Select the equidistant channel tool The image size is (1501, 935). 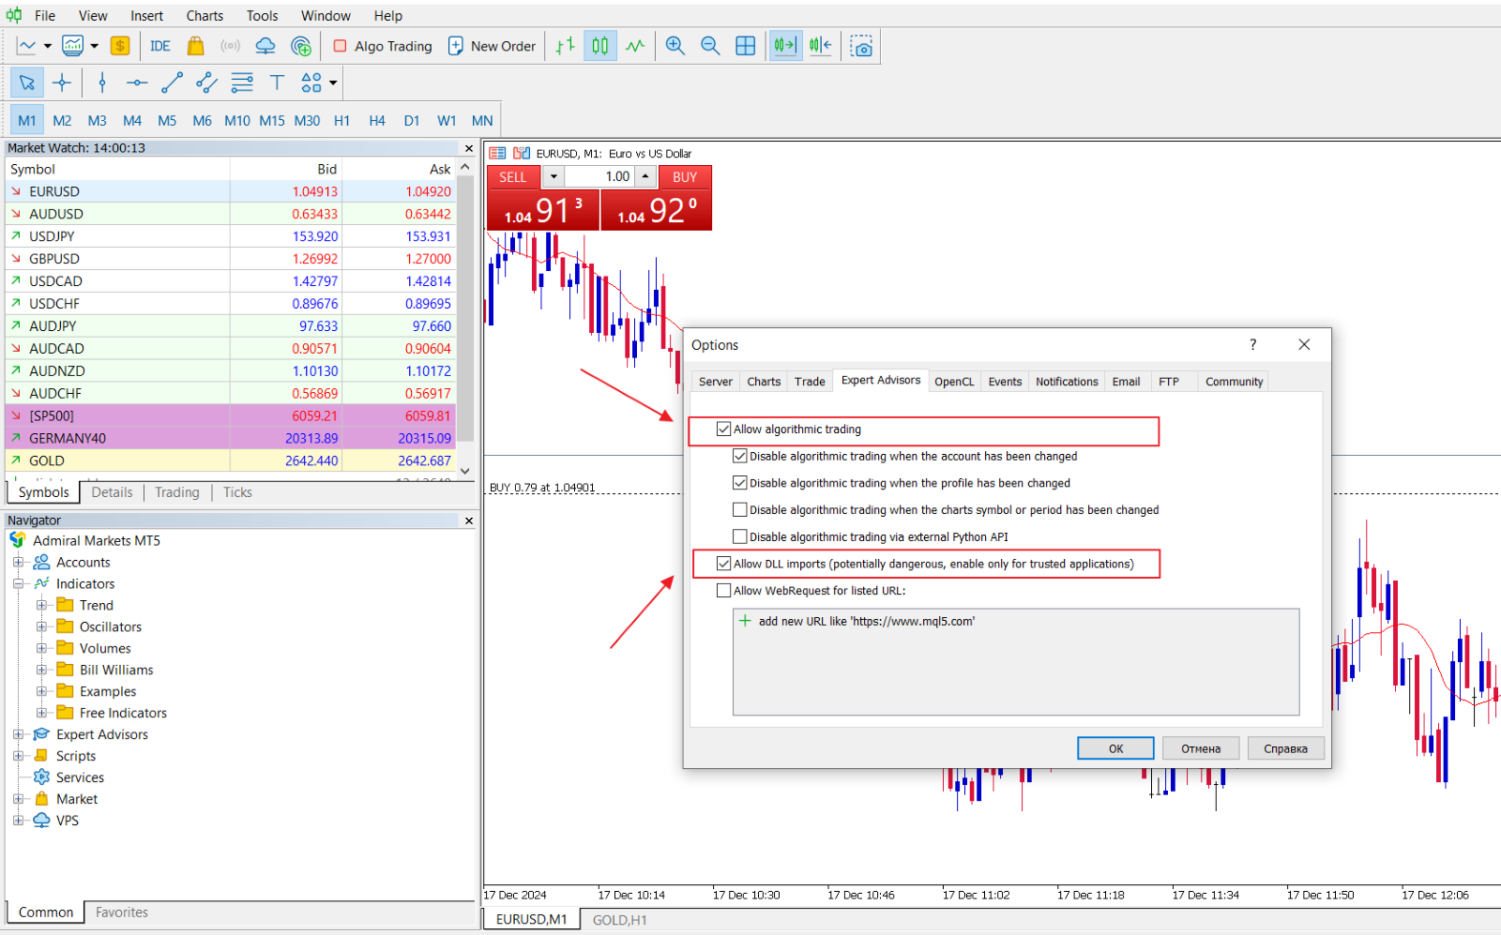207,83
